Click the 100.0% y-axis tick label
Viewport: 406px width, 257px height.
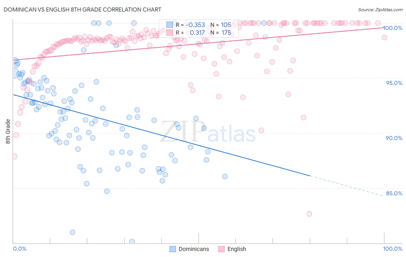tap(393, 28)
